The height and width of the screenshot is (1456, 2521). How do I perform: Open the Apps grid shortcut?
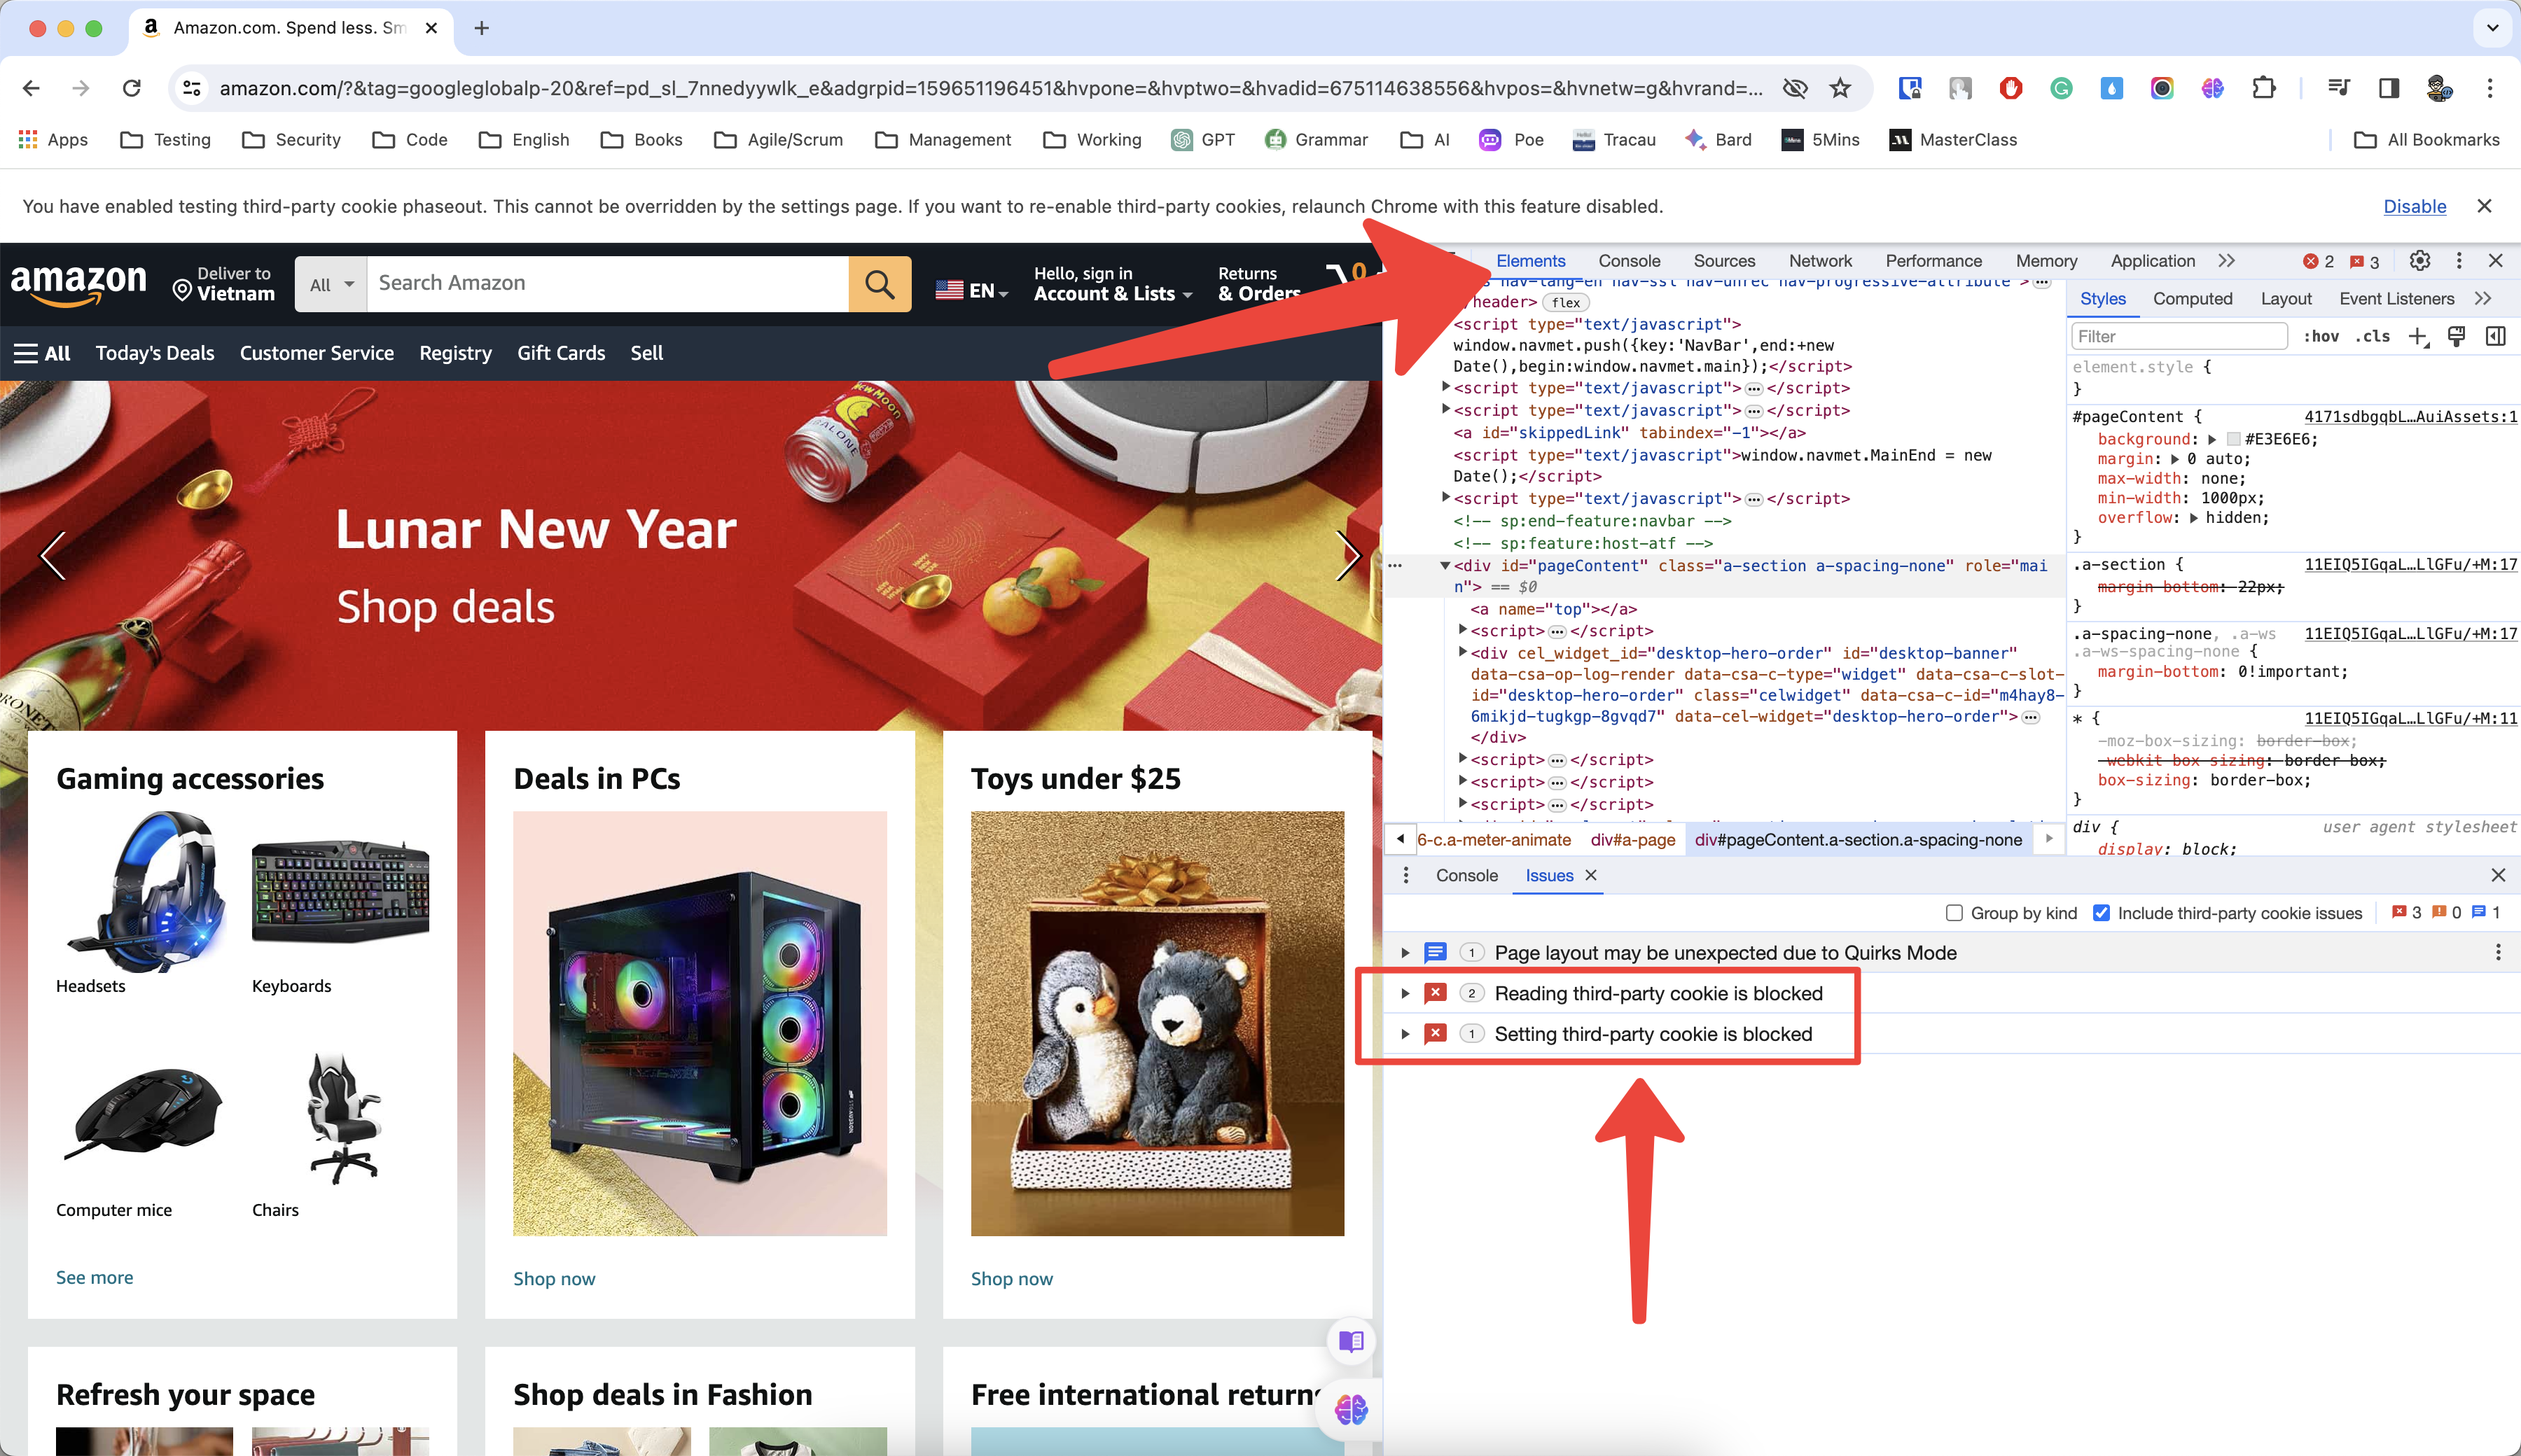53,140
